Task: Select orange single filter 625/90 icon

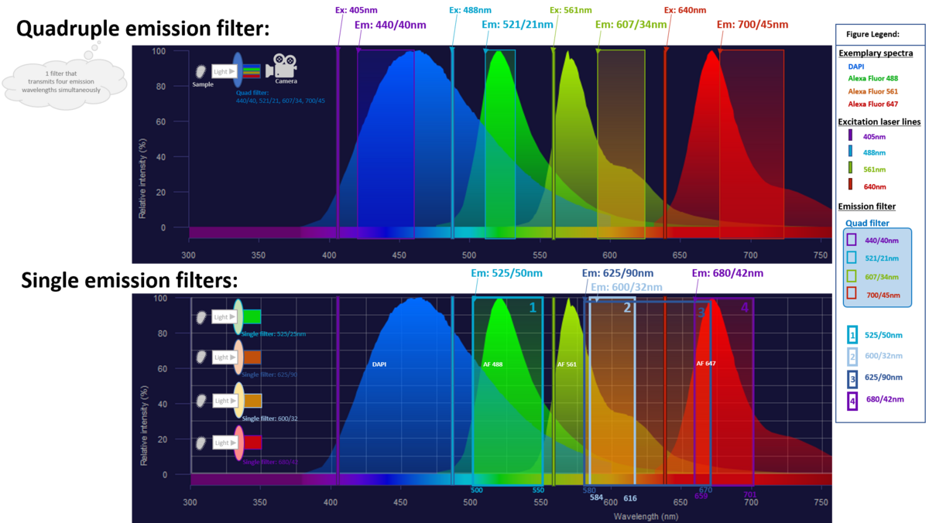Action: pyautogui.click(x=239, y=357)
